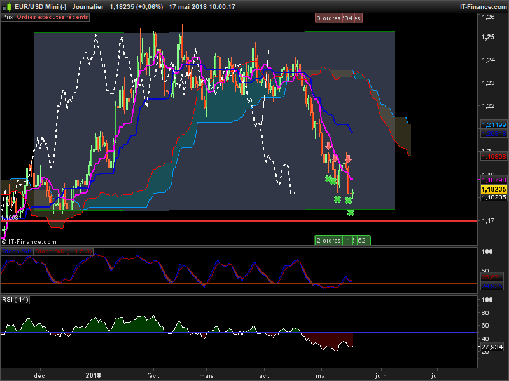
Task: Click the magenta 1,18798 price label
Action: coord(494,180)
